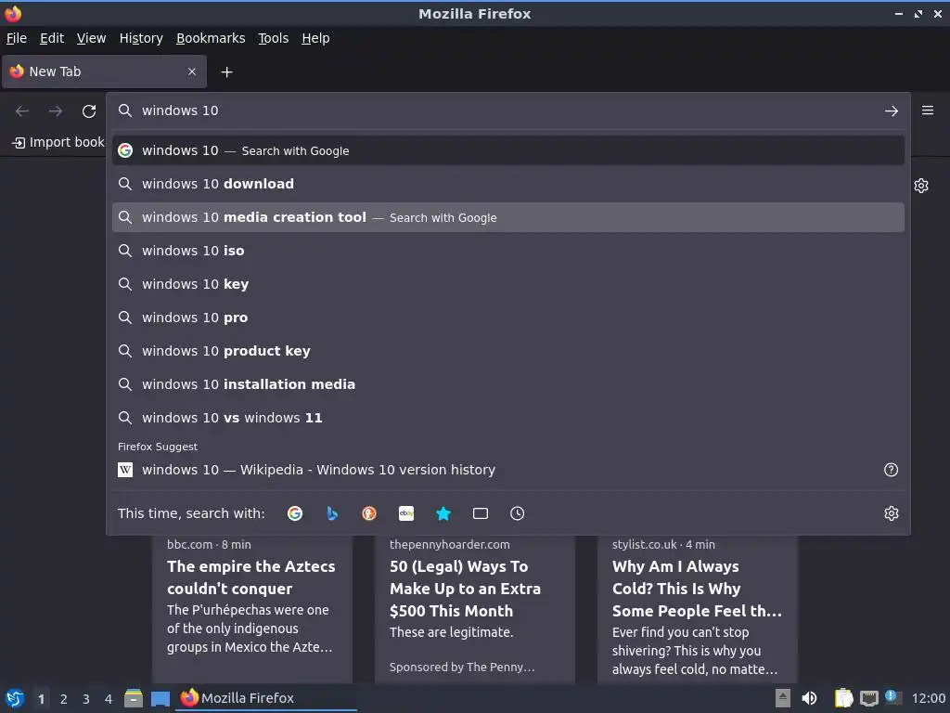
Task: Open Wikipedia Windows 10 version history suggestion
Action: point(508,470)
